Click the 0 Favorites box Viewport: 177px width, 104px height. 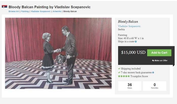tap(154, 86)
